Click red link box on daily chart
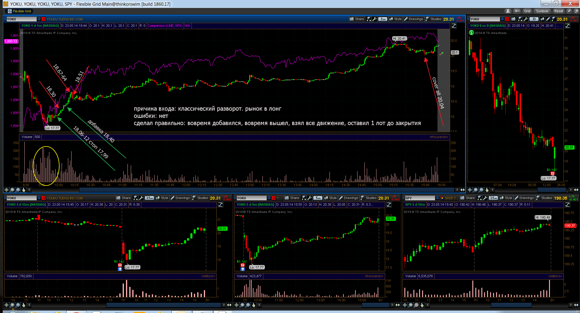 (x=507, y=19)
